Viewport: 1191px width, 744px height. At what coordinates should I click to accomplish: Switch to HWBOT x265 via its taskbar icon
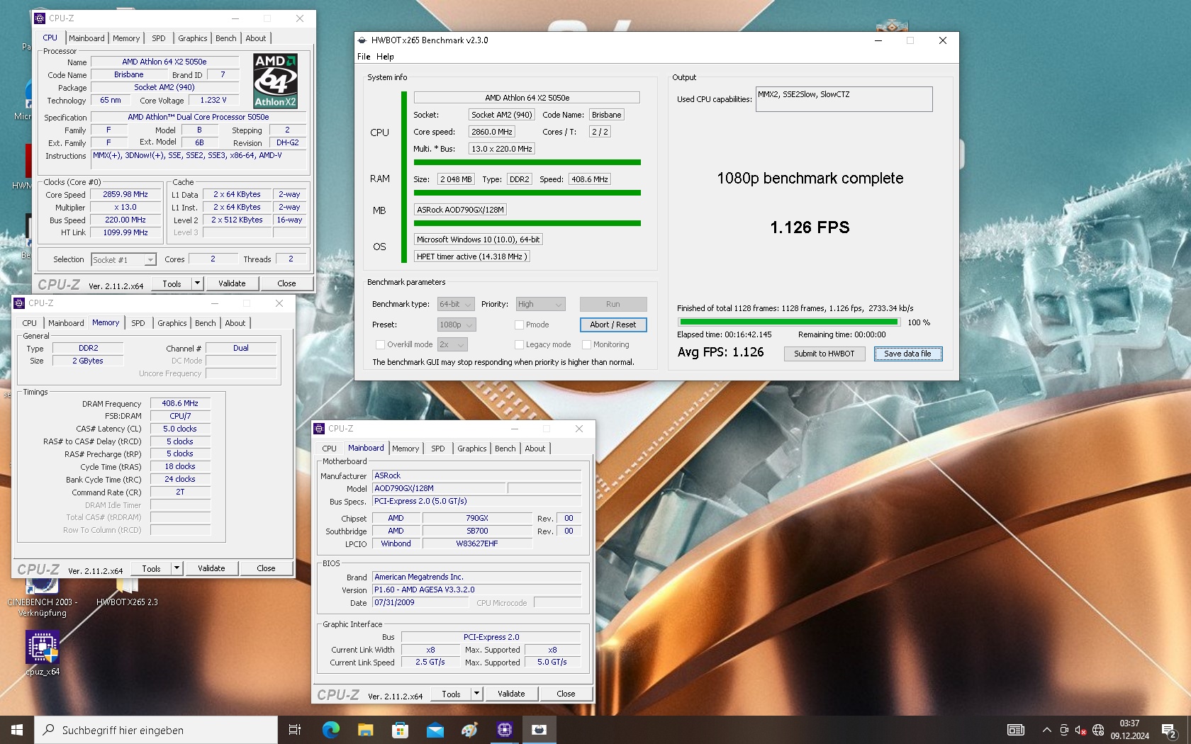[x=539, y=730]
